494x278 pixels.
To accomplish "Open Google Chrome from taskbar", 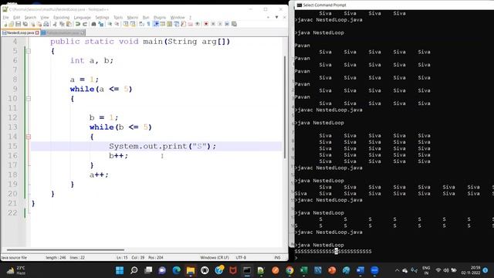I will (x=289, y=270).
